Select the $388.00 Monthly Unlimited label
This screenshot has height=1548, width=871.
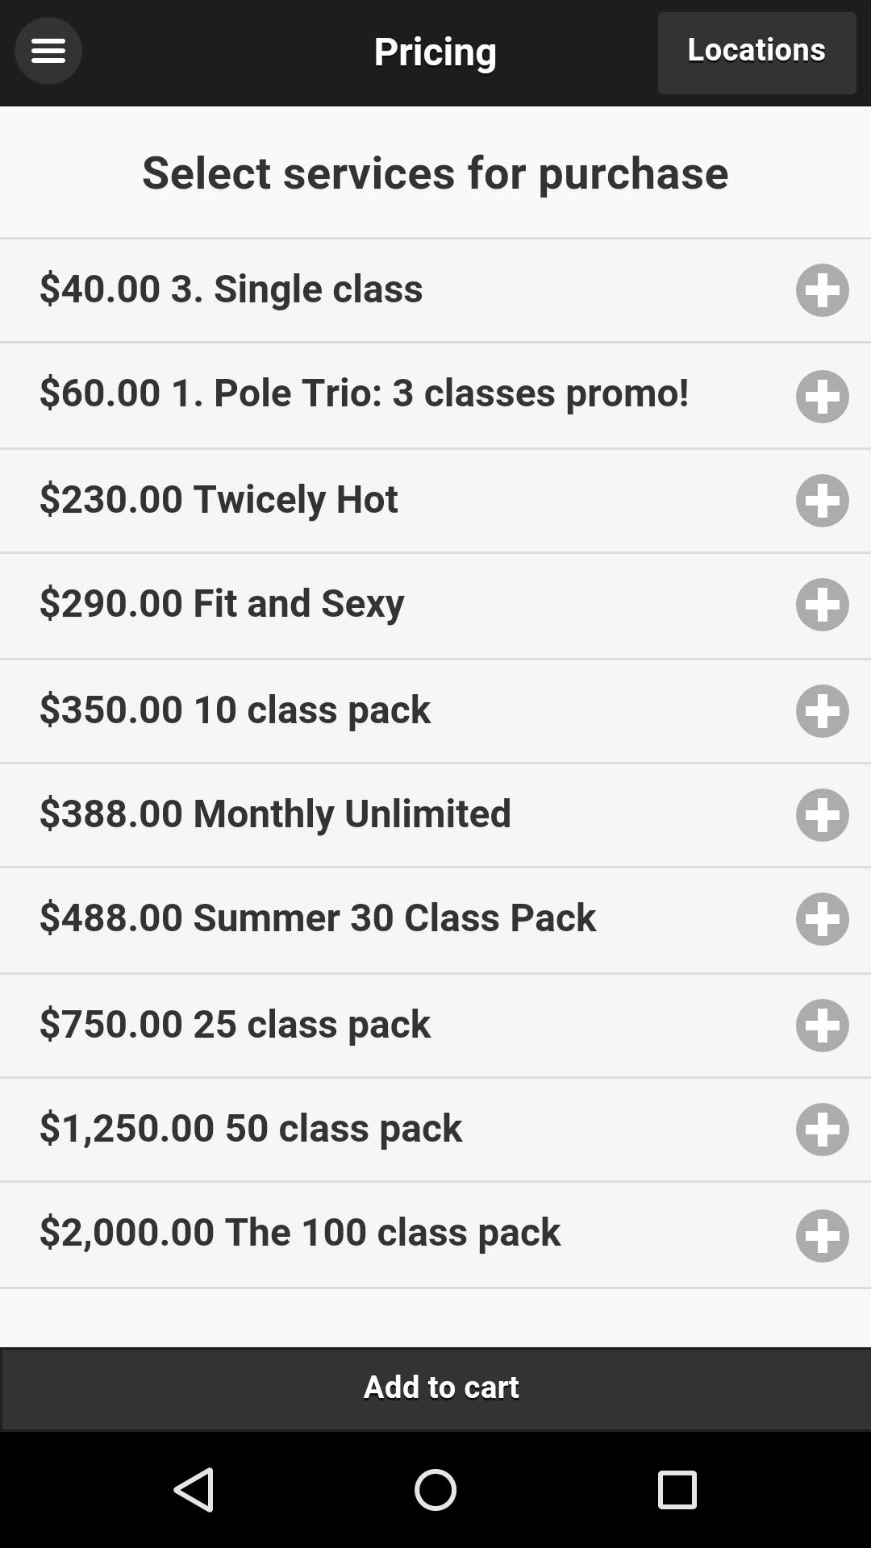pos(275,814)
